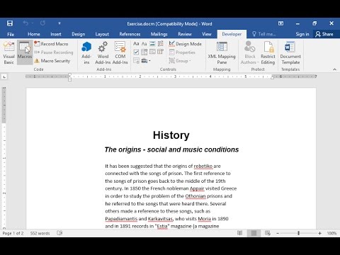Insert a Rich Text content control
The width and height of the screenshot is (340, 255).
(x=136, y=43)
